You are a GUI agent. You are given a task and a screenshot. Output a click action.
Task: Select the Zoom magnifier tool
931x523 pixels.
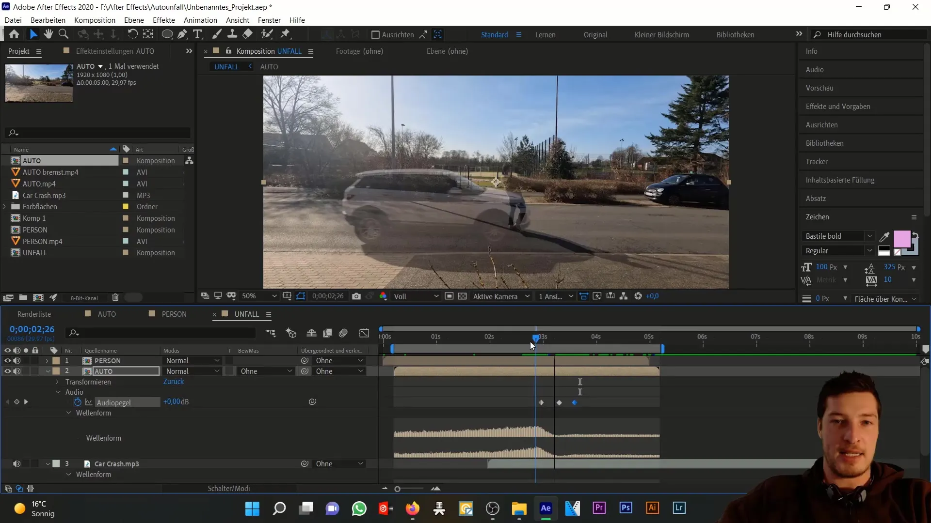(x=64, y=34)
